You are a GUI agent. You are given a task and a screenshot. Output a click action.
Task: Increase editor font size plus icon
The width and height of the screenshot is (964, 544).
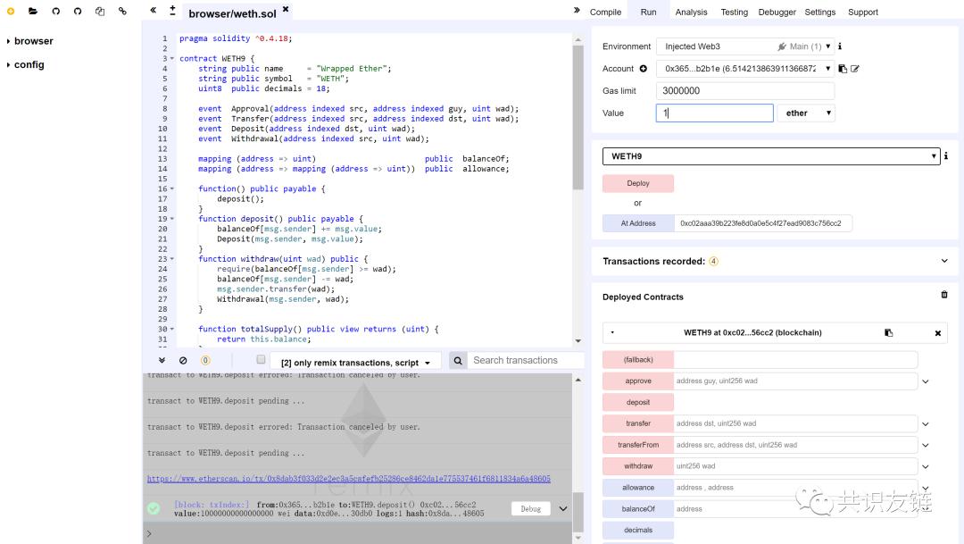pyautogui.click(x=172, y=9)
